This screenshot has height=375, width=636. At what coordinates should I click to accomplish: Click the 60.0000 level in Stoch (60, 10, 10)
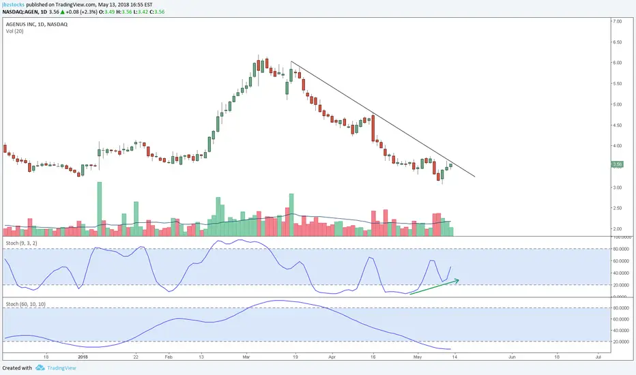tap(620, 320)
